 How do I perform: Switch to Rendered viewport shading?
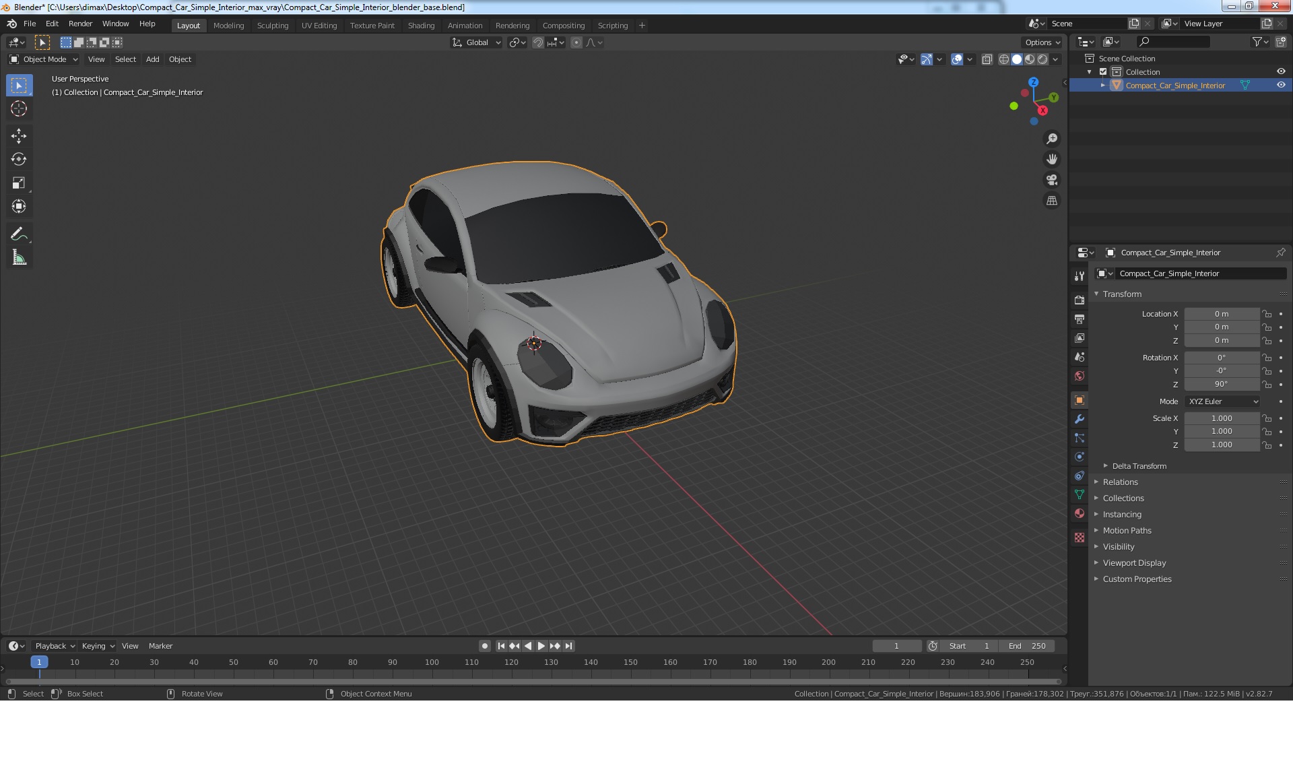[1042, 59]
